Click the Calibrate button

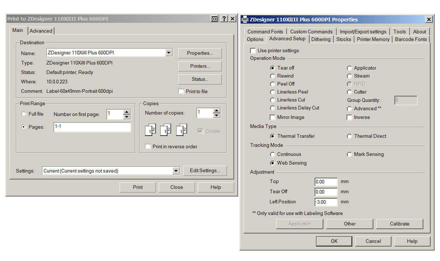[x=399, y=224]
